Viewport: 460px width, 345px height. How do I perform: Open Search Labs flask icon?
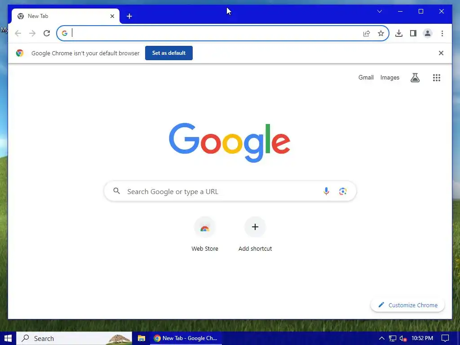pyautogui.click(x=415, y=78)
